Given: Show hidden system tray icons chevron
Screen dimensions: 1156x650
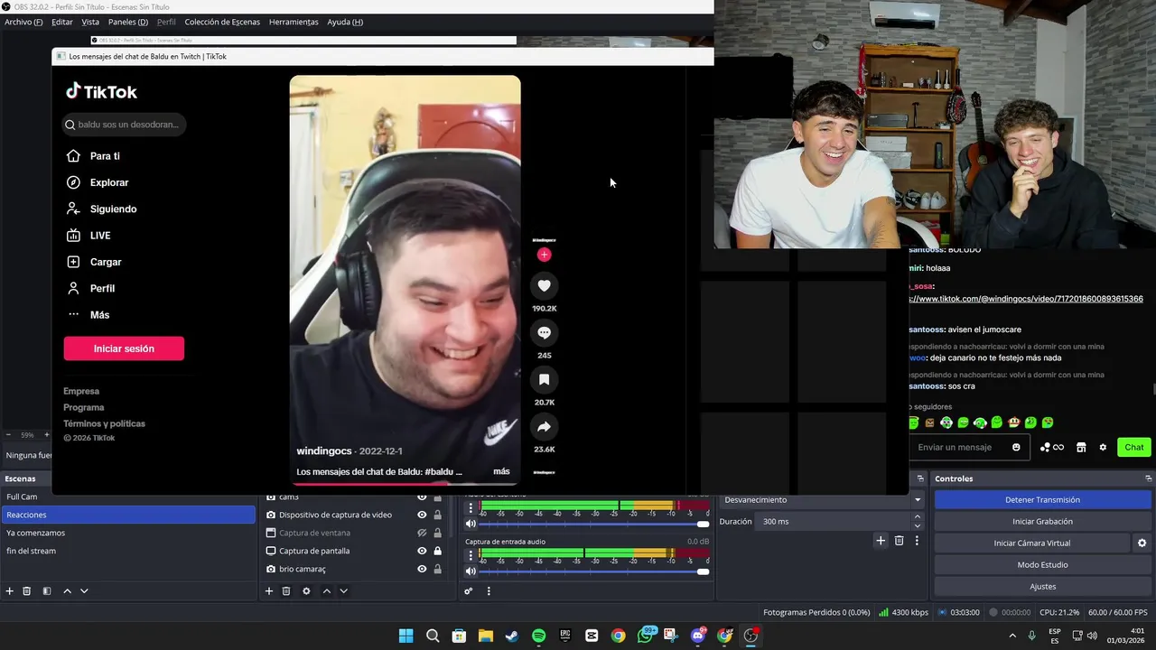Looking at the screenshot, I should [1012, 636].
